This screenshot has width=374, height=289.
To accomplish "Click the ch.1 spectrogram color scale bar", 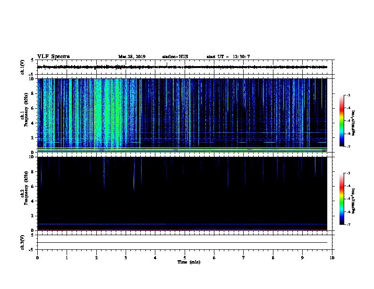I will click(x=342, y=121).
